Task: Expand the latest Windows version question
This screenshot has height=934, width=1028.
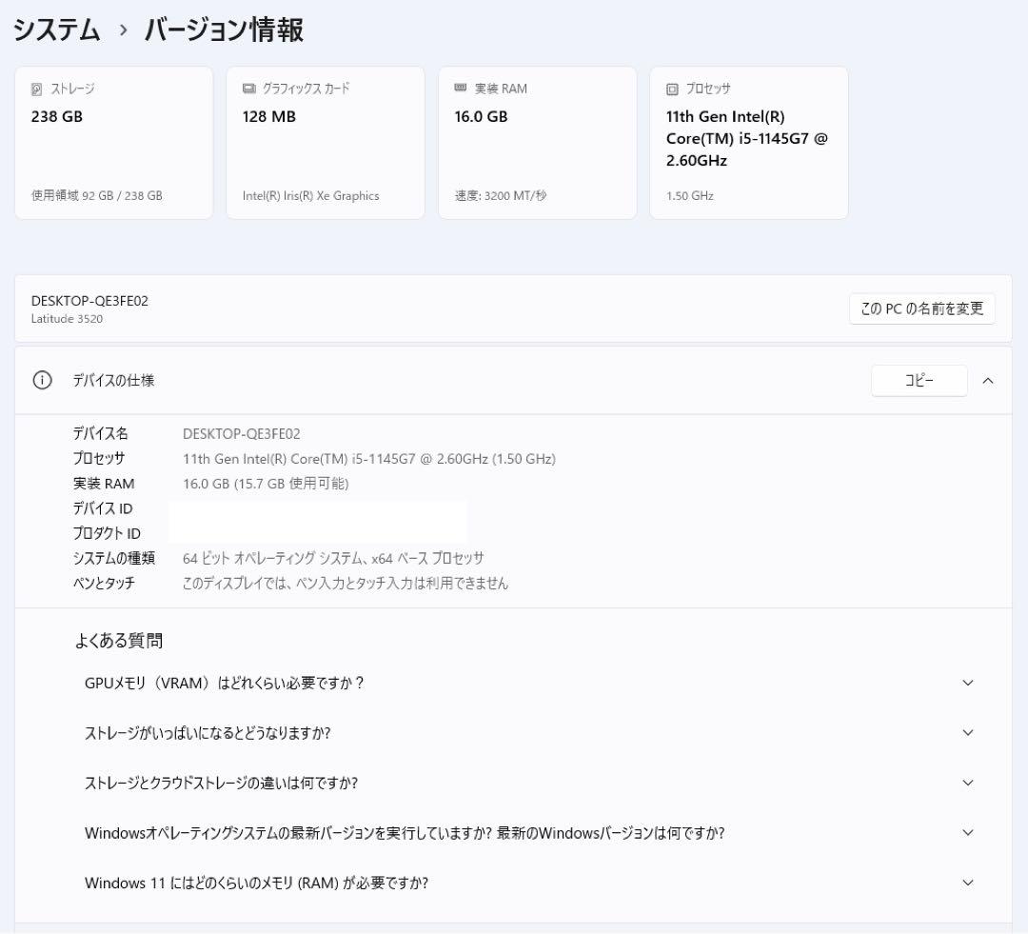Action: [x=968, y=832]
